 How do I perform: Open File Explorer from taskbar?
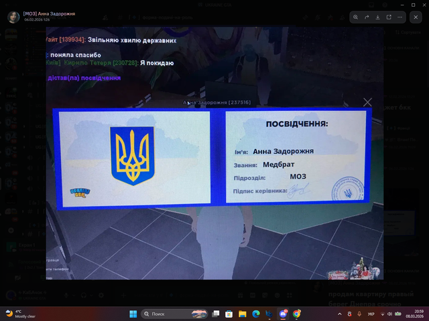(243, 314)
